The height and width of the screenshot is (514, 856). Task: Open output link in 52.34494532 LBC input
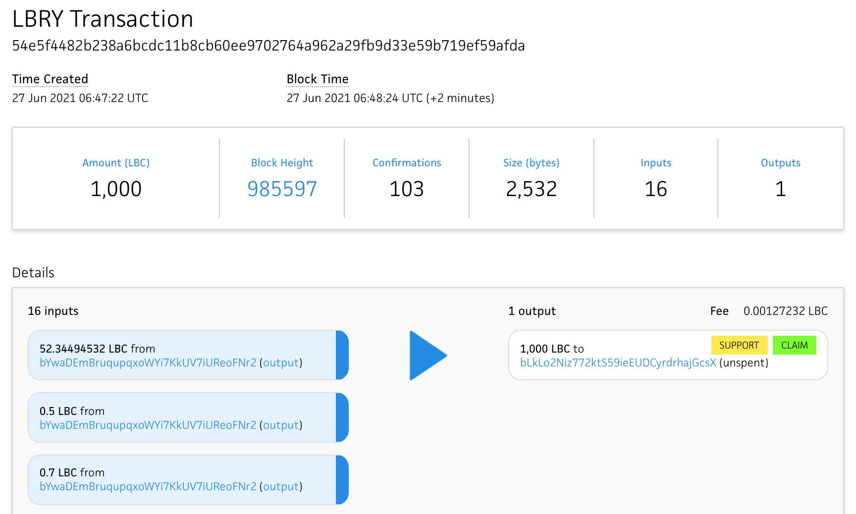click(x=281, y=362)
